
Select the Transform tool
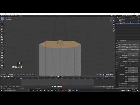click(x=2, y=32)
